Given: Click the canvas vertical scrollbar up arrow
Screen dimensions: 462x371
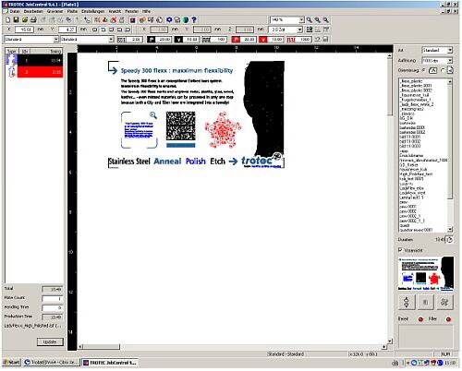Looking at the screenshot, I should click(x=390, y=56).
